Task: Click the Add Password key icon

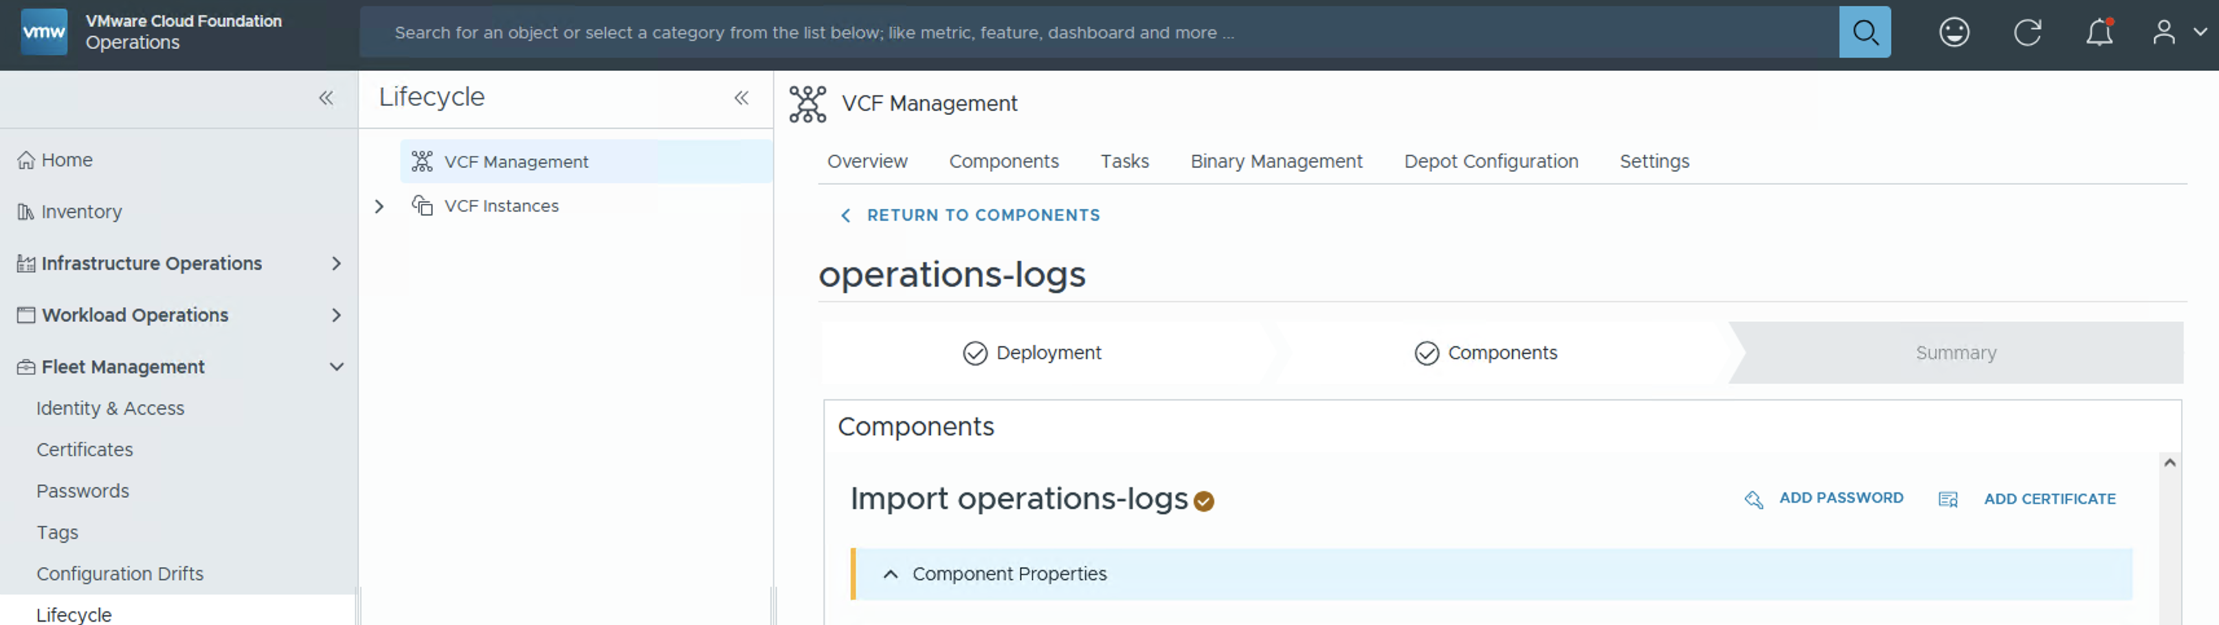Action: [1753, 499]
